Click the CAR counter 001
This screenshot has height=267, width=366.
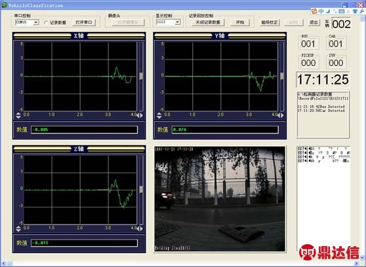coord(336,44)
